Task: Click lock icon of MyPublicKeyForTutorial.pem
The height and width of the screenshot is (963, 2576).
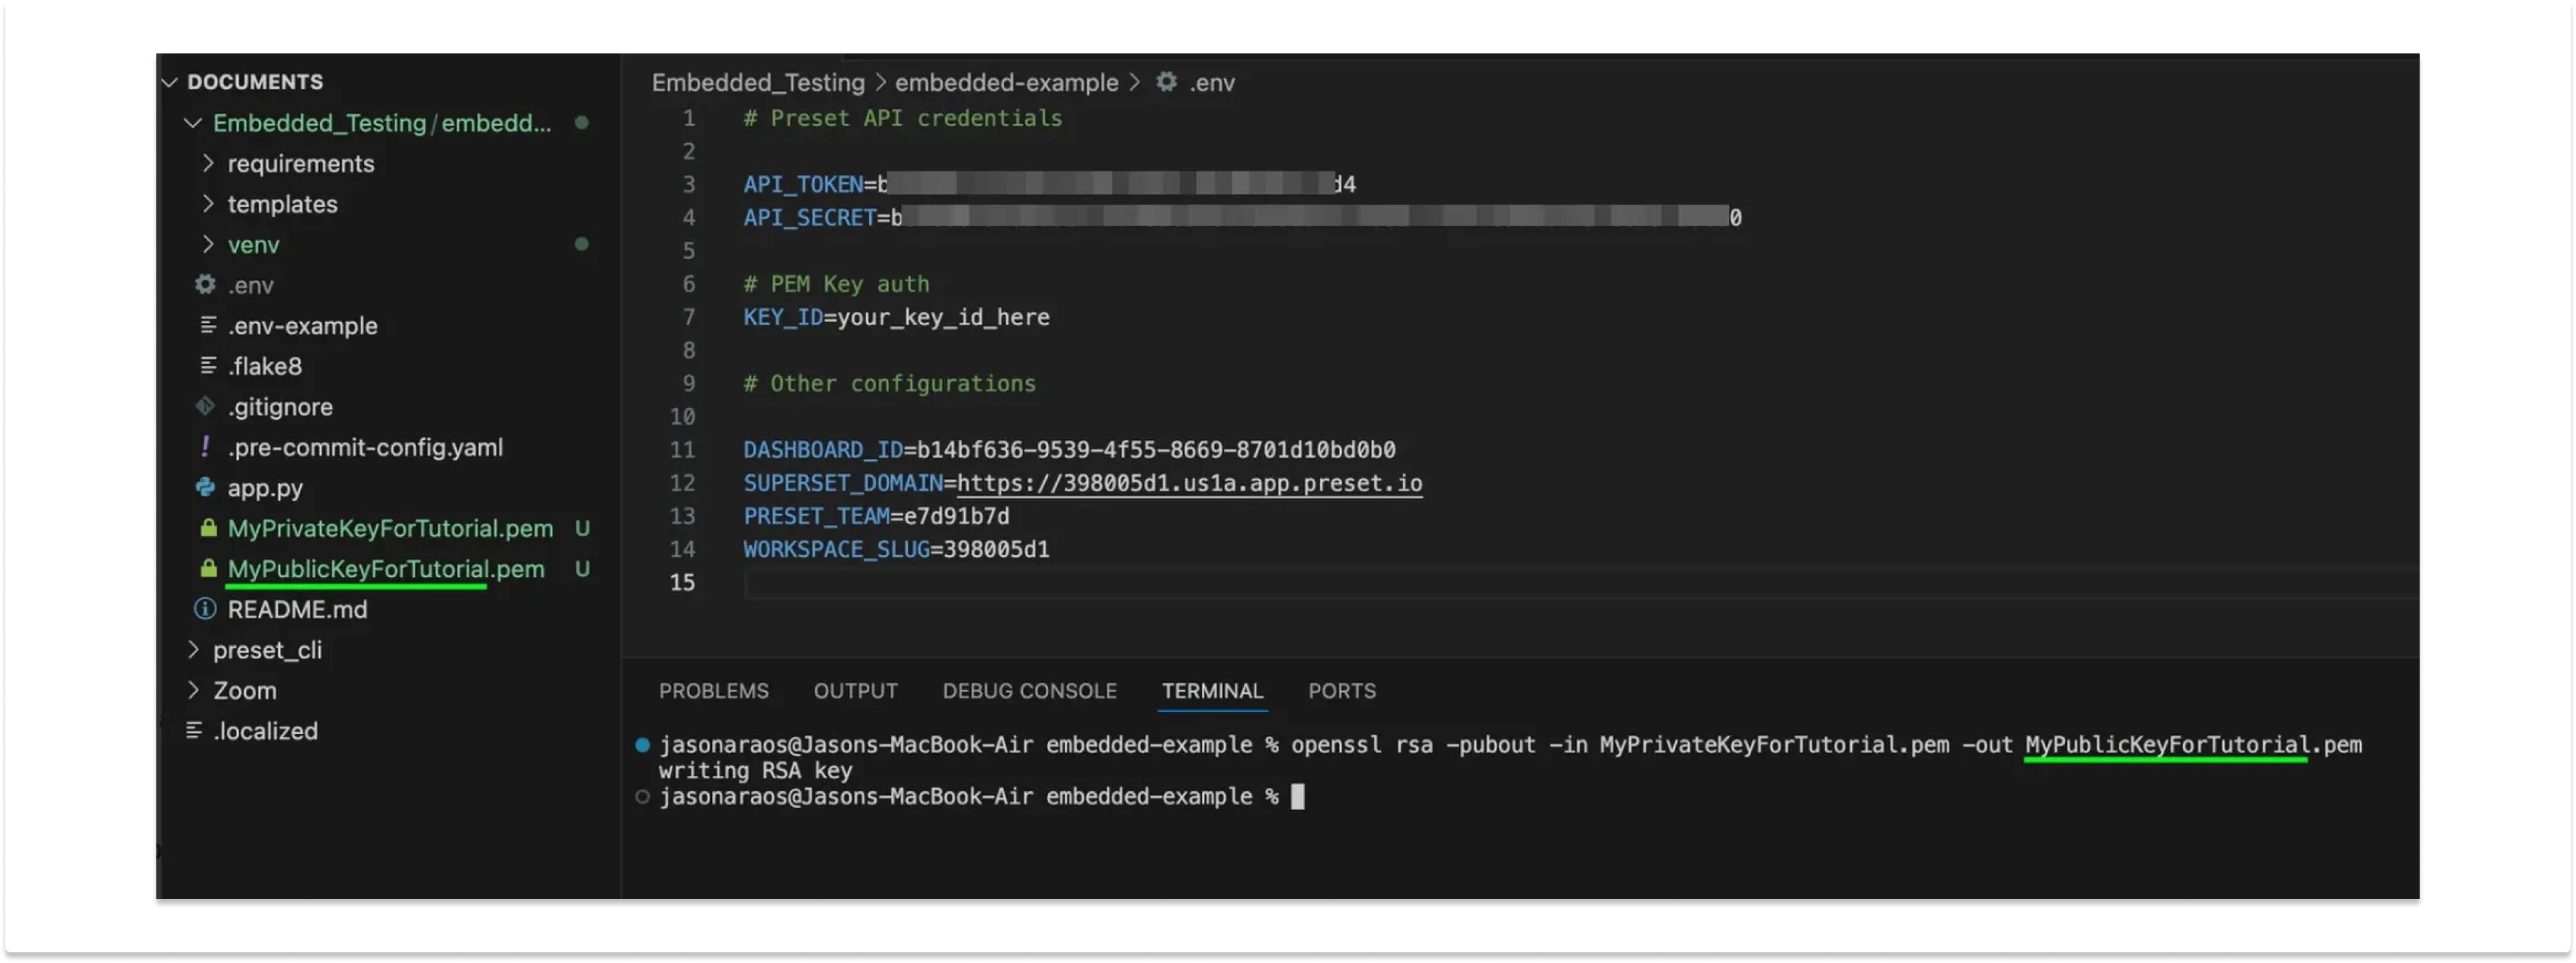Action: (x=208, y=569)
